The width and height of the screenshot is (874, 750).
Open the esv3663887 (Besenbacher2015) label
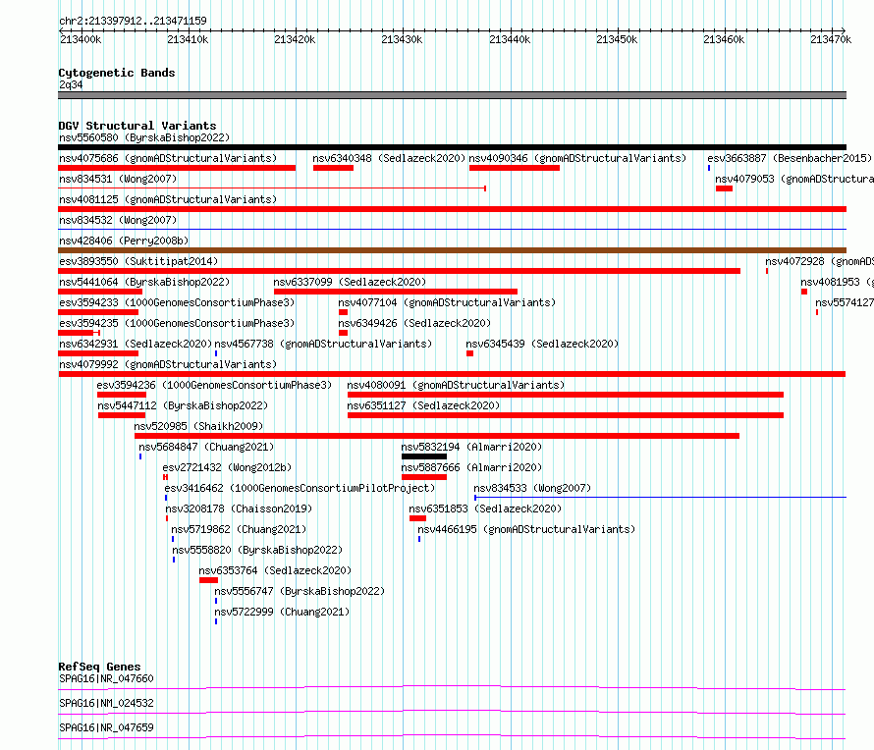pyautogui.click(x=790, y=158)
